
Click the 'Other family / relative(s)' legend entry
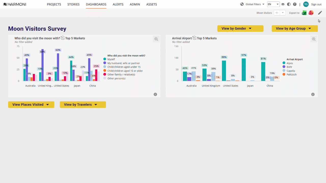click(x=119, y=74)
